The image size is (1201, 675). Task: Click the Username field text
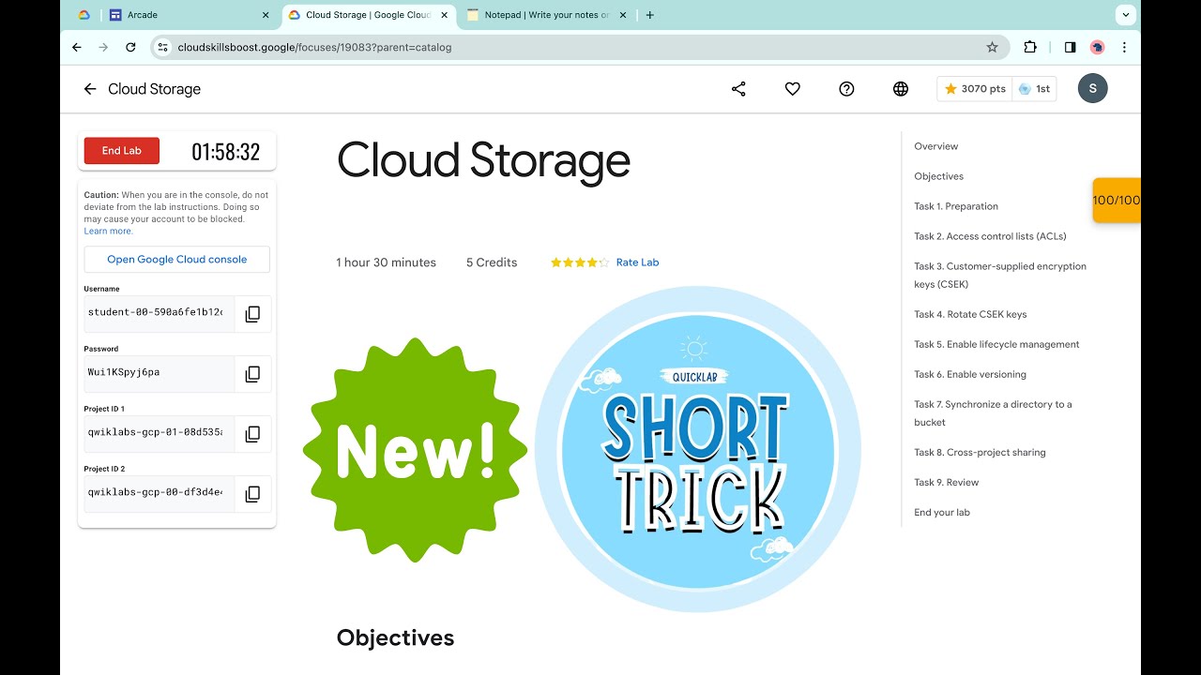(155, 312)
